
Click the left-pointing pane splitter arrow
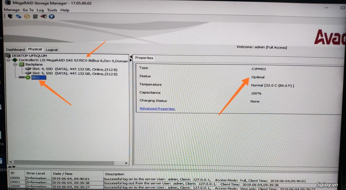[x=131, y=57]
